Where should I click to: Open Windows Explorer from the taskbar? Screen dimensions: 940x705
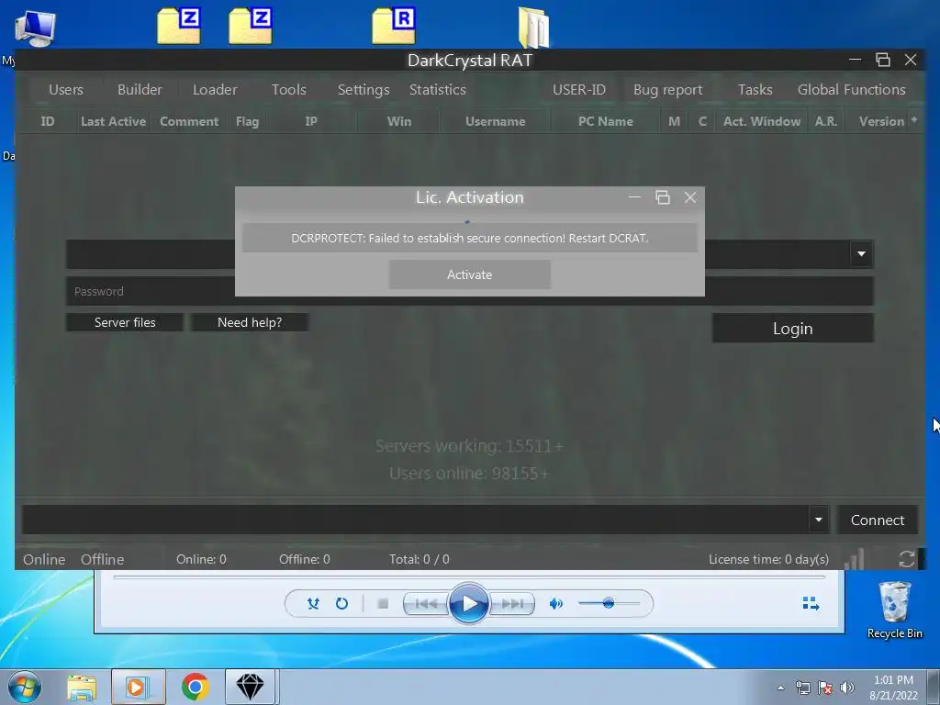pos(82,687)
